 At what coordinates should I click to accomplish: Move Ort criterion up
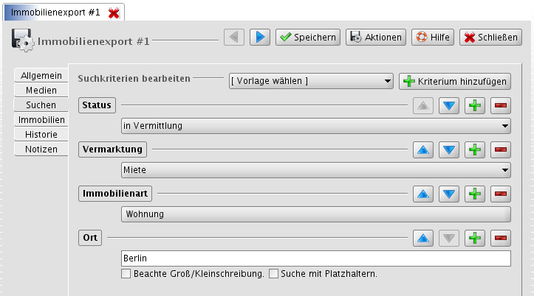click(x=422, y=239)
